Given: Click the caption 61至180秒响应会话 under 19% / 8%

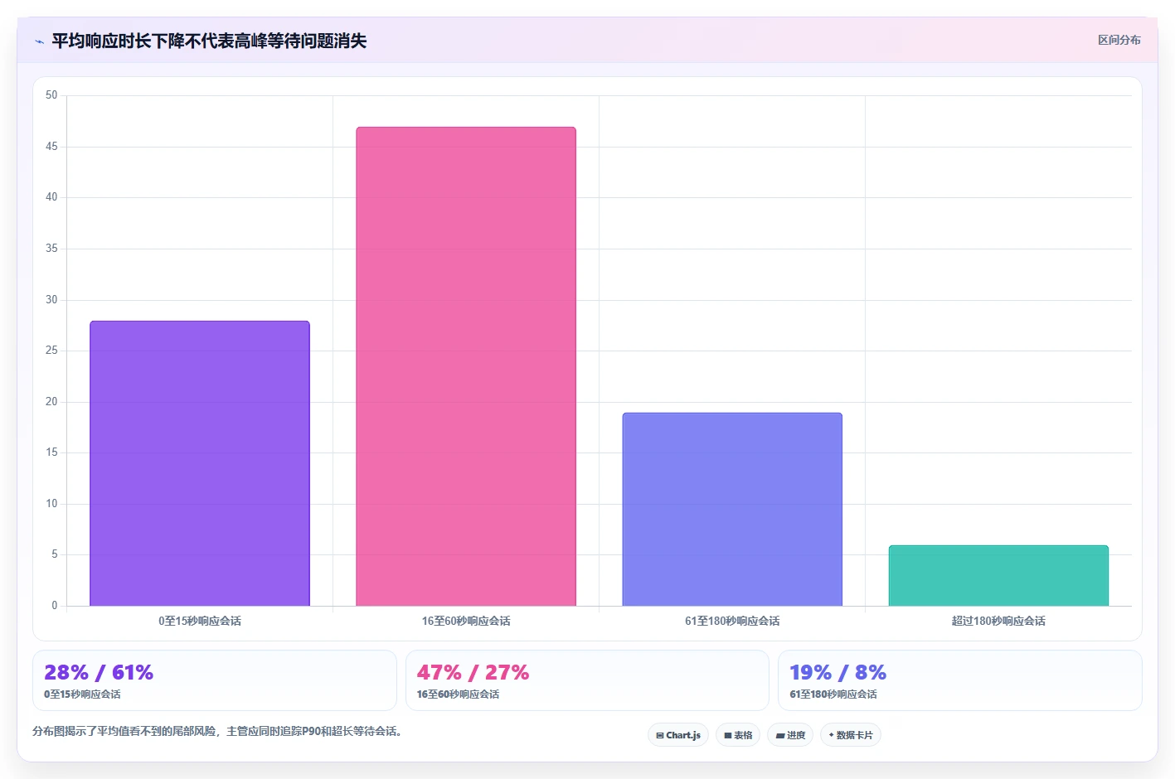Looking at the screenshot, I should coord(833,694).
